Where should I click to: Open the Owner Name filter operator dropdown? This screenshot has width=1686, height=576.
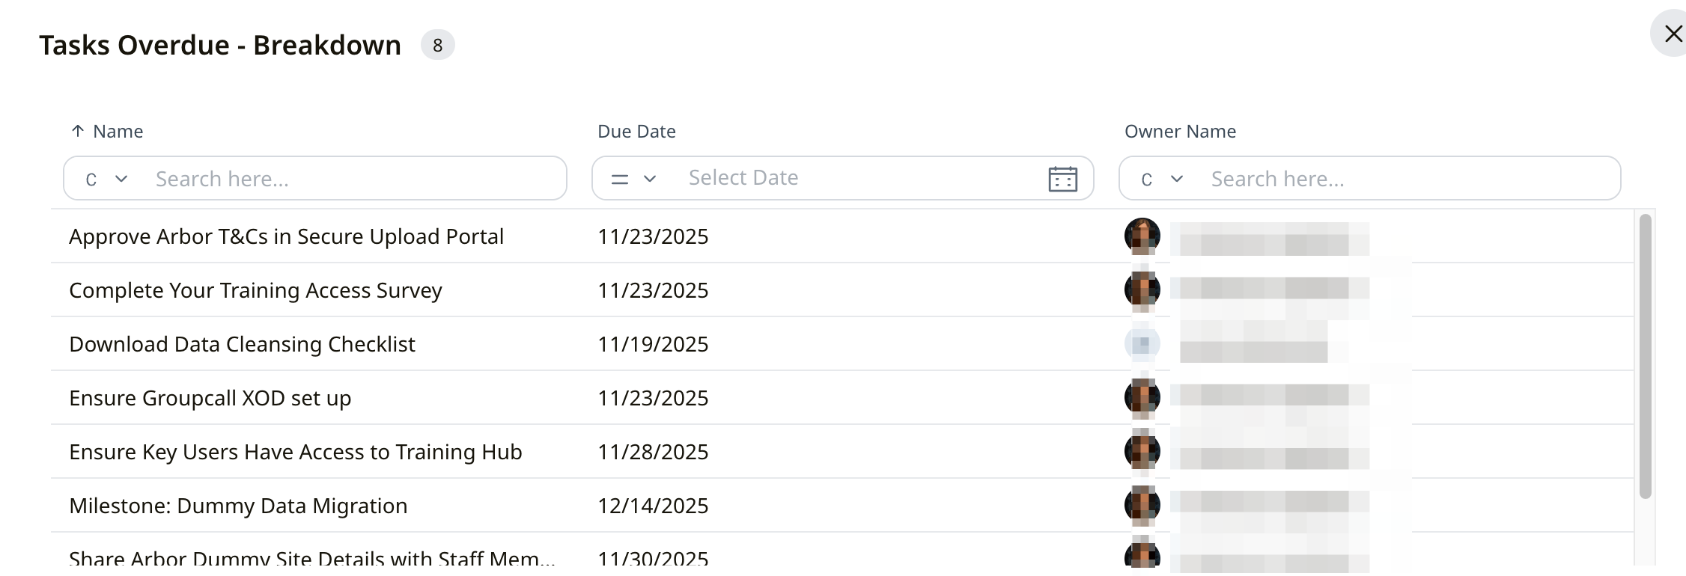[1162, 179]
